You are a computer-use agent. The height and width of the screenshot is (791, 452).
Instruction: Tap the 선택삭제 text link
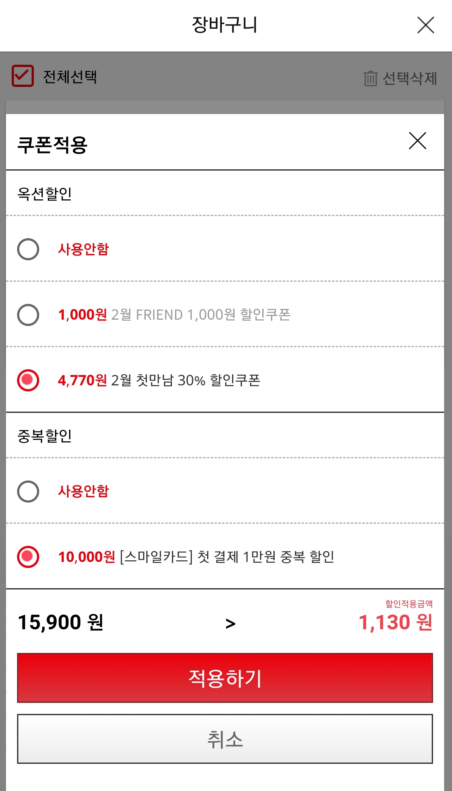pyautogui.click(x=410, y=78)
